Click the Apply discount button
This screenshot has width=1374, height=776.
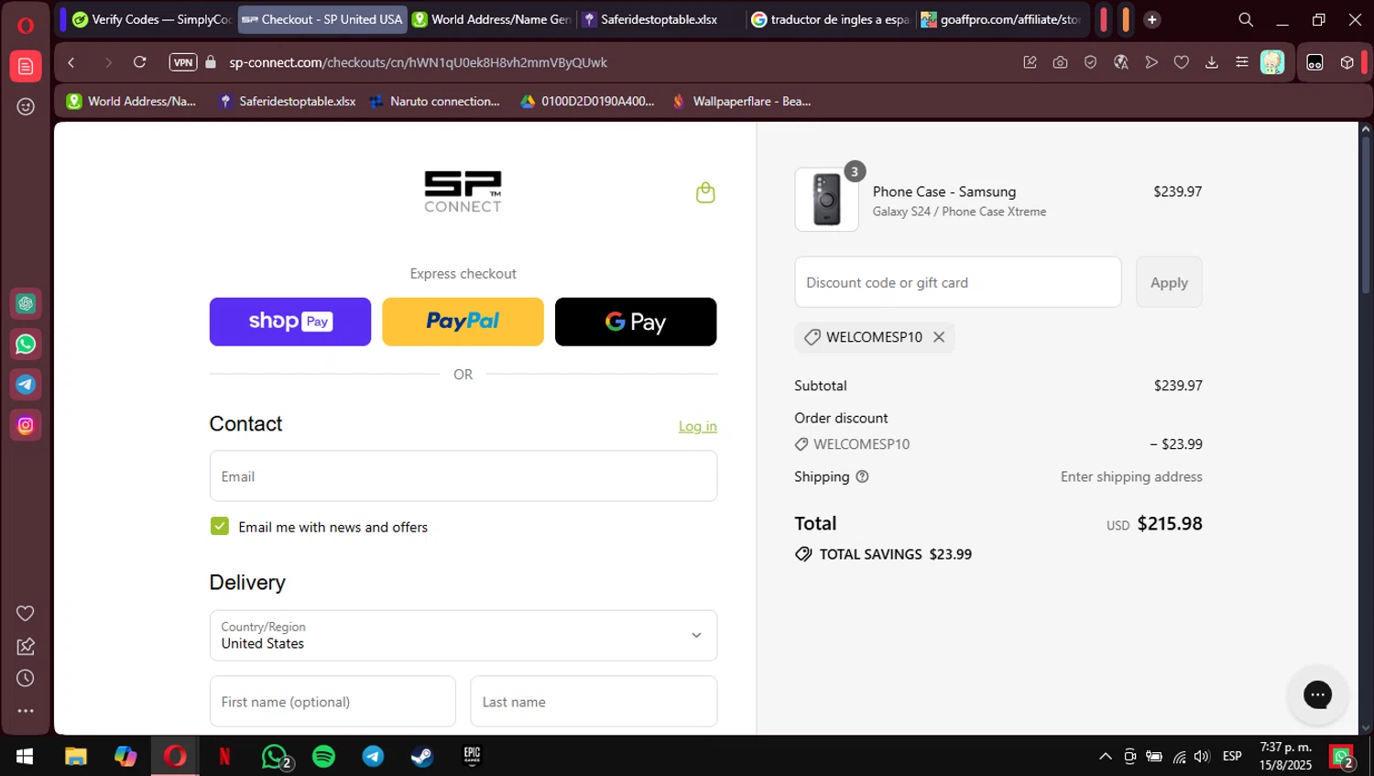coord(1169,282)
